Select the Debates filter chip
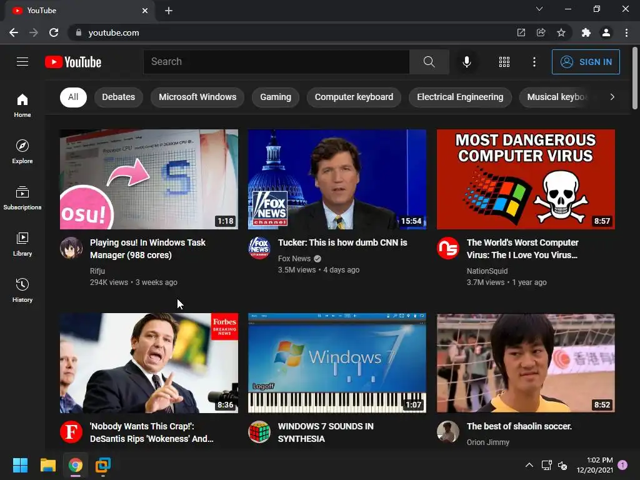640x480 pixels. pyautogui.click(x=118, y=97)
